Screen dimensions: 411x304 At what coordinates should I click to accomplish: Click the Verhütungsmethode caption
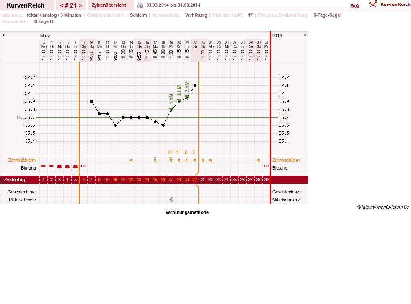[x=187, y=213]
